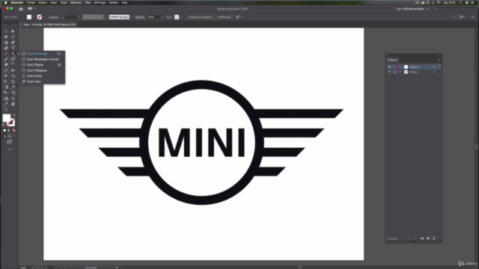Open the Objet menu
The width and height of the screenshot is (479, 269).
click(x=53, y=2)
